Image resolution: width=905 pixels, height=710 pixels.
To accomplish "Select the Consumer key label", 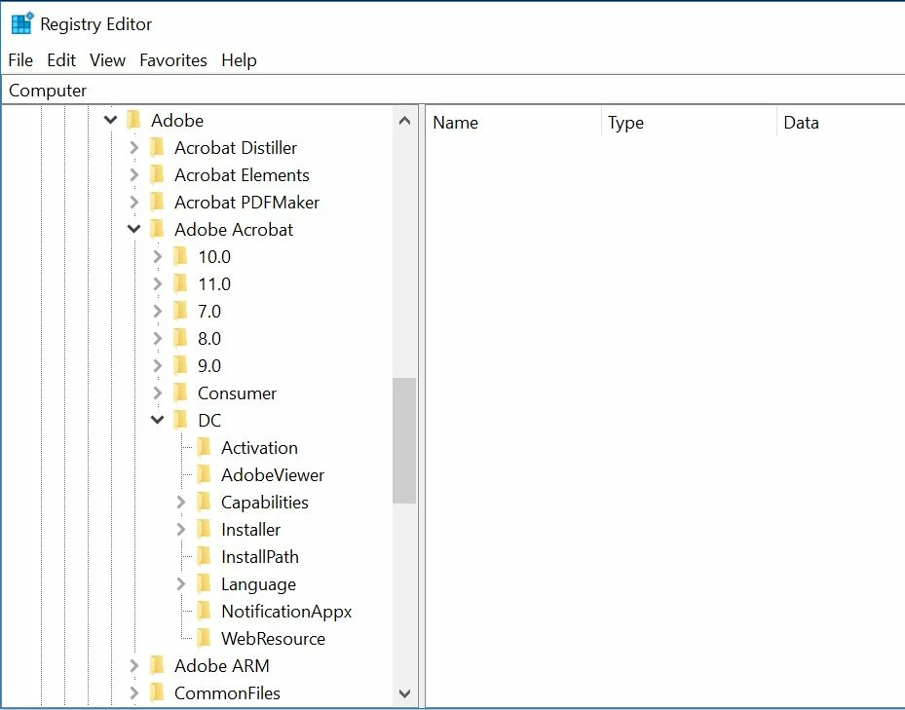I will pos(238,393).
